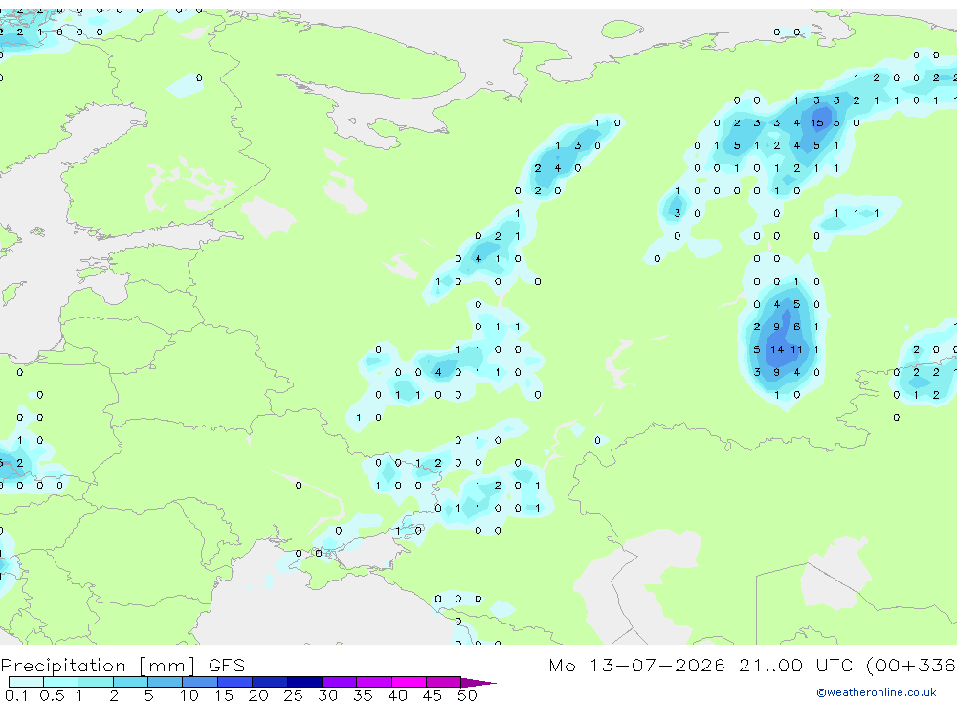
Task: Click the '0.1' legend scale label
Action: [x=16, y=695]
